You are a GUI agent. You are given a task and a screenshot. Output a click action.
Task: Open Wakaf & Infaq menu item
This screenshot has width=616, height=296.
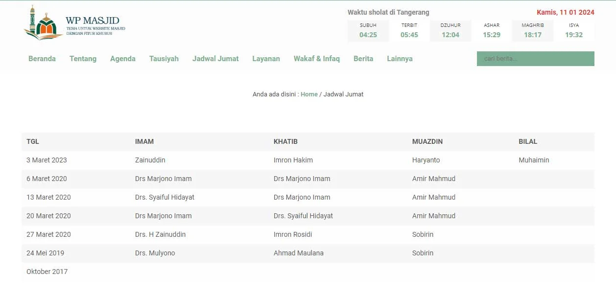(317, 59)
